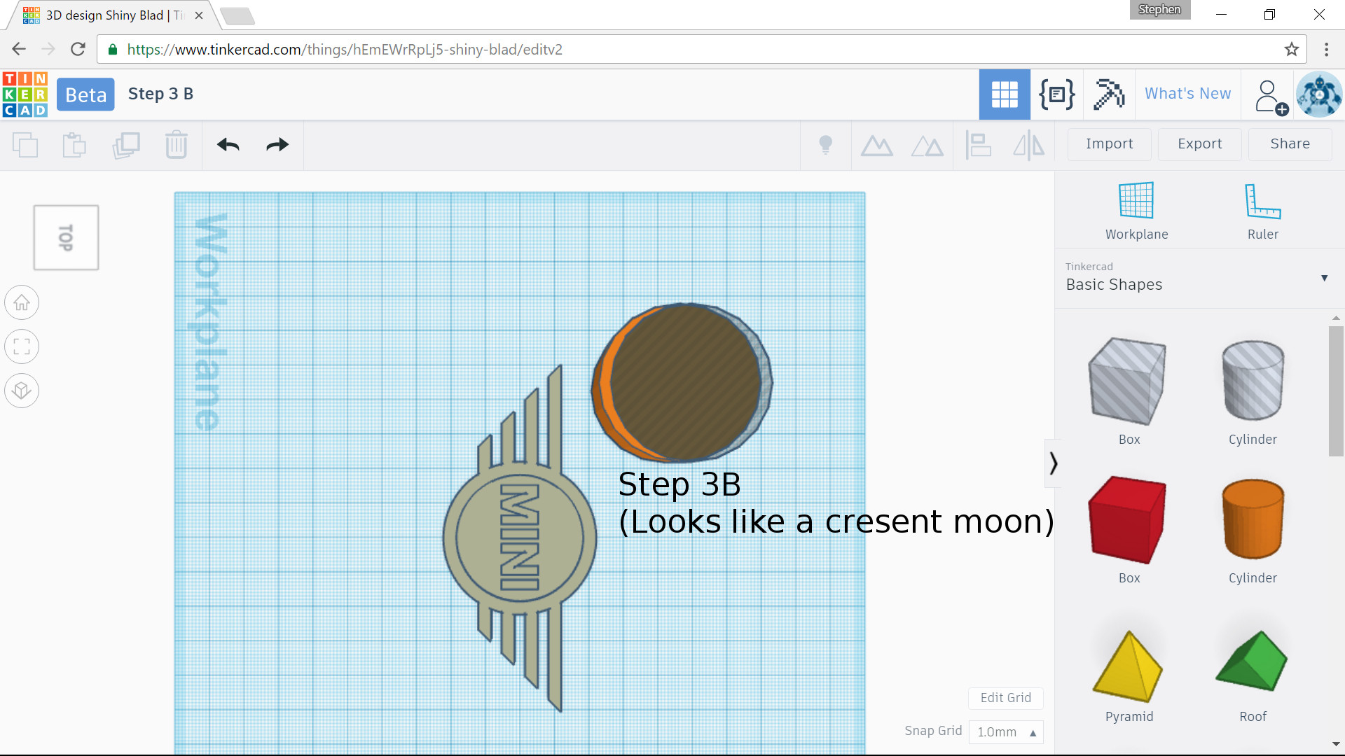Viewport: 1345px width, 756px height.
Task: Click the Step 3 B design name
Action: 160,94
